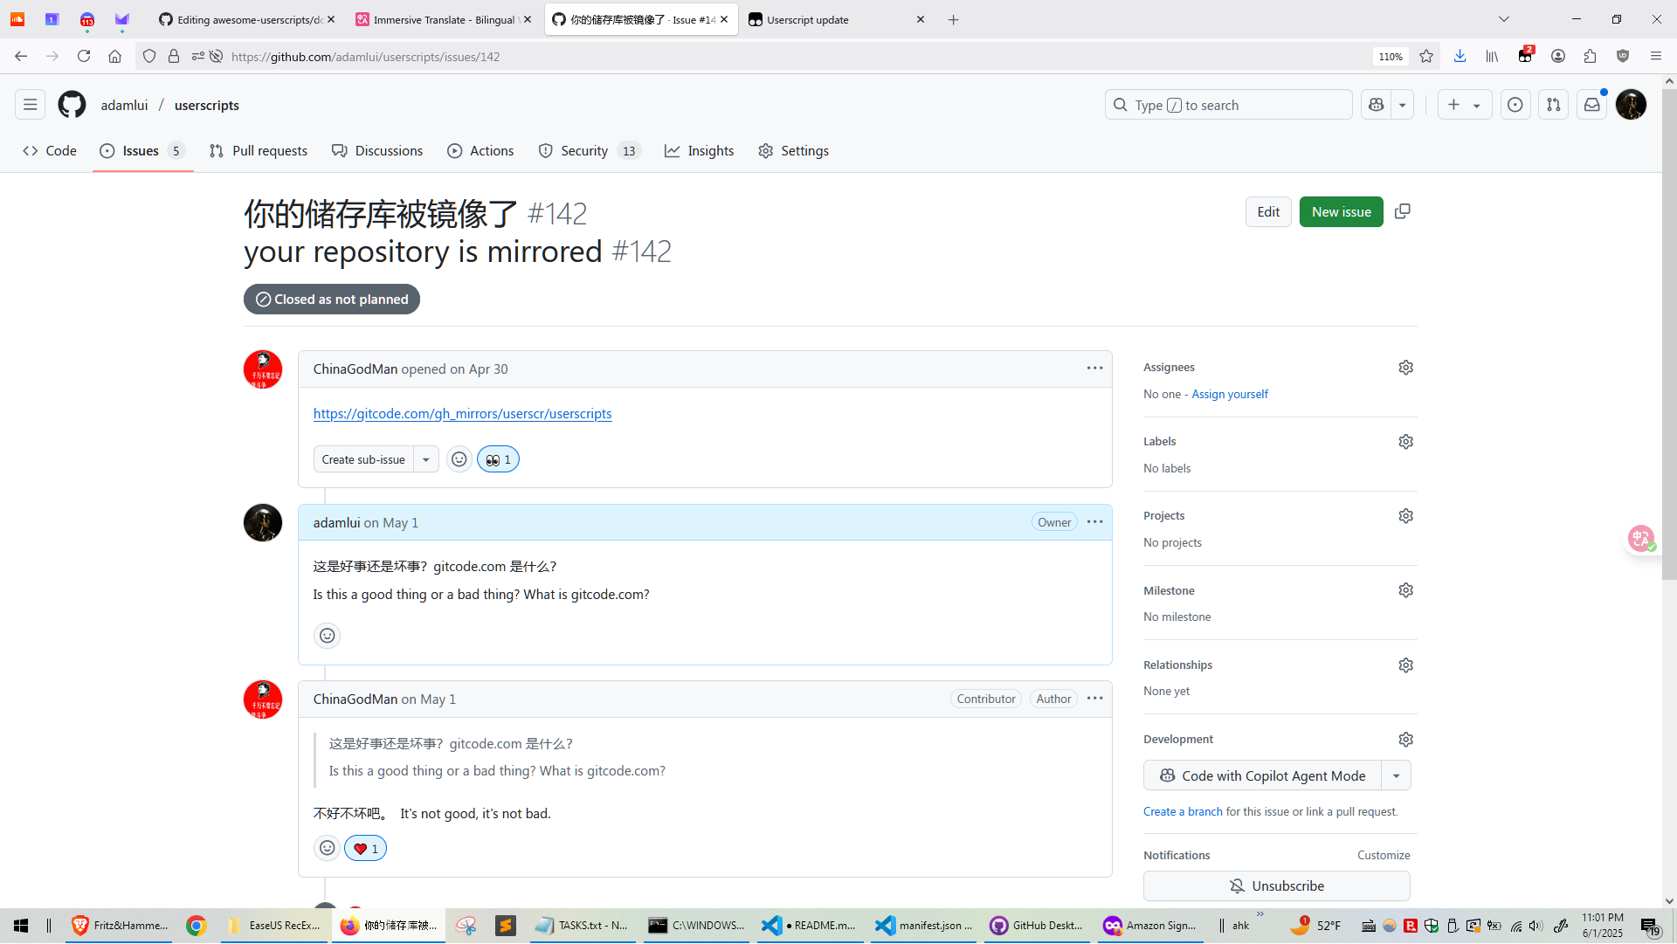The image size is (1677, 944).
Task: Copy issue link icon beside New issue
Action: tap(1402, 212)
